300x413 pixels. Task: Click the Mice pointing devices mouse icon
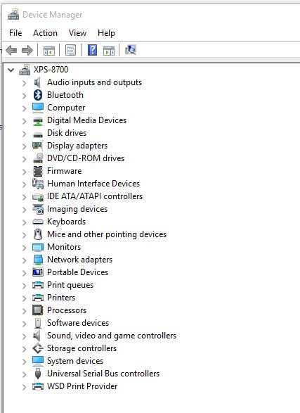pos(38,234)
